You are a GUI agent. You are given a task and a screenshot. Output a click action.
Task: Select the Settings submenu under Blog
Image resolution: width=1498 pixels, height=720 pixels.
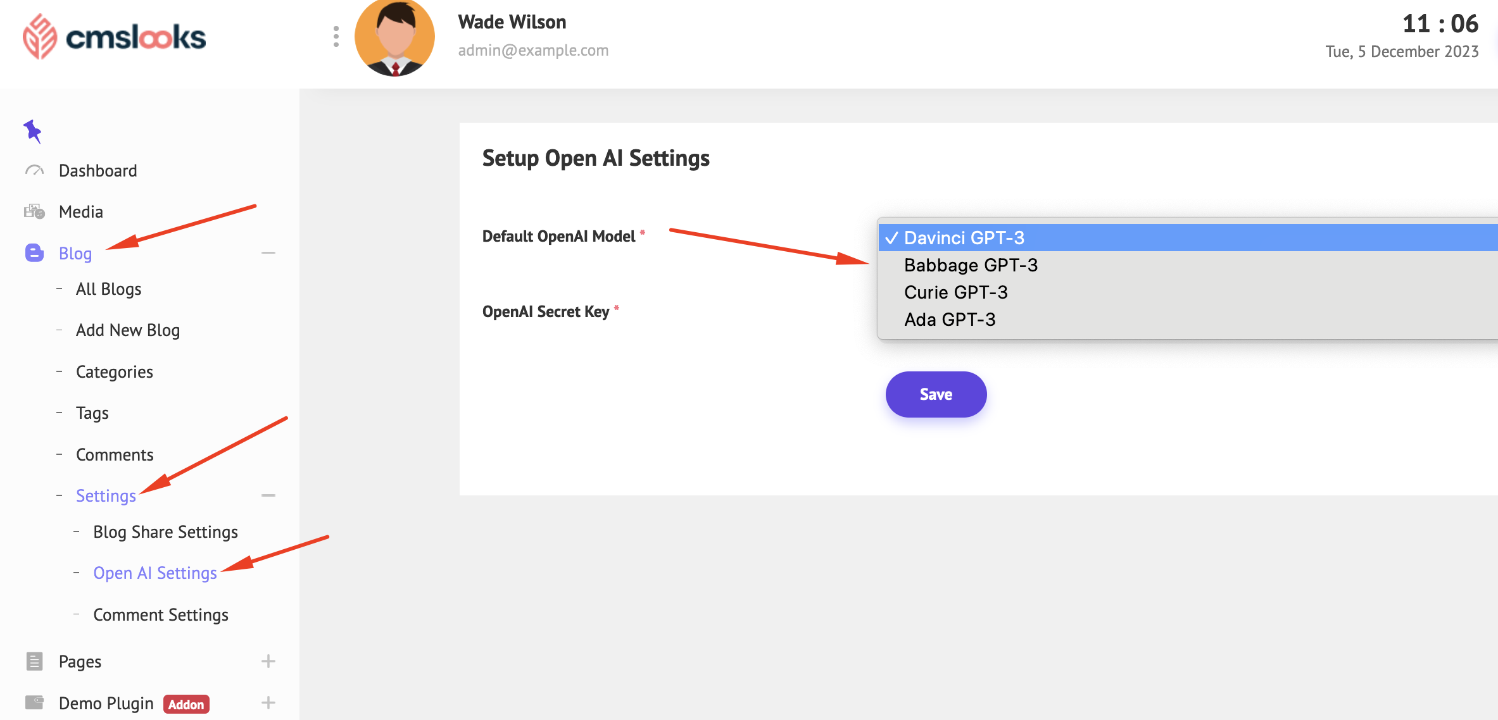[x=105, y=496]
